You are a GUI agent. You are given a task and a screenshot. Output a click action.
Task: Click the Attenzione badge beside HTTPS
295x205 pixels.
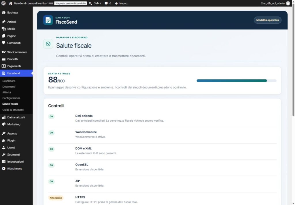click(56, 198)
